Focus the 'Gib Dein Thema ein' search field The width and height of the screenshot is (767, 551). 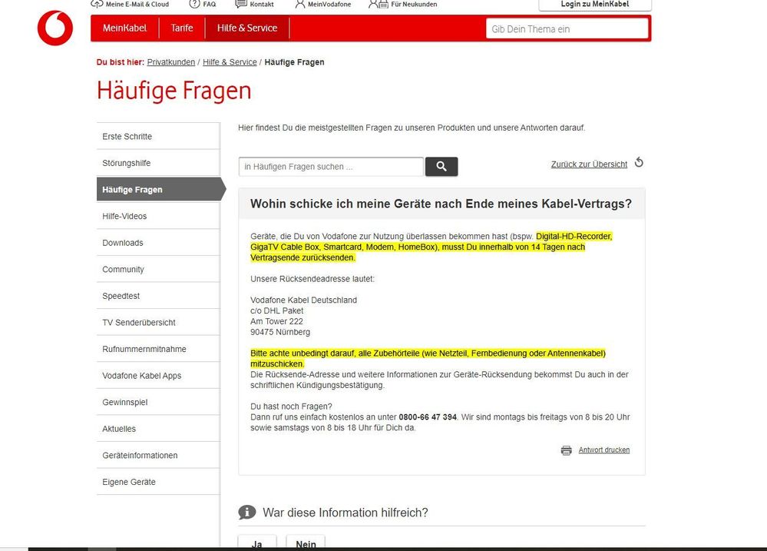(567, 29)
